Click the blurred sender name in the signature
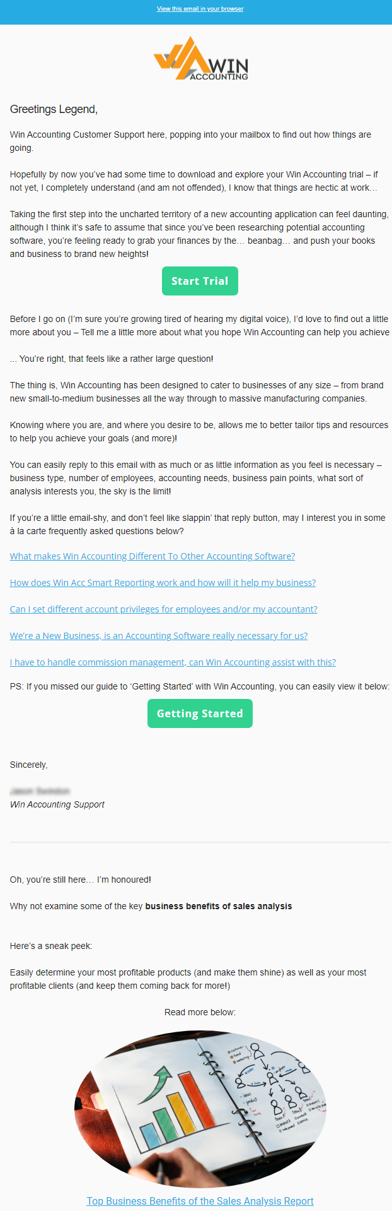This screenshot has width=392, height=1211. 40,791
